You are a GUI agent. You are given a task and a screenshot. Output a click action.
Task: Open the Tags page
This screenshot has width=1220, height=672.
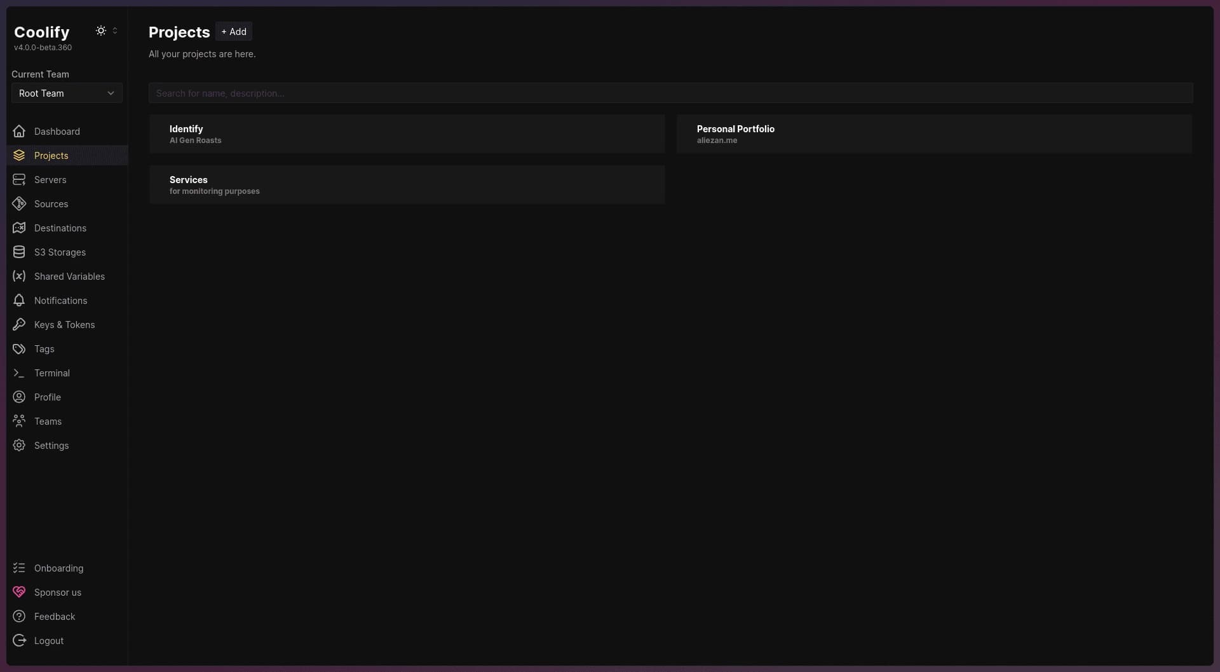tap(67, 348)
